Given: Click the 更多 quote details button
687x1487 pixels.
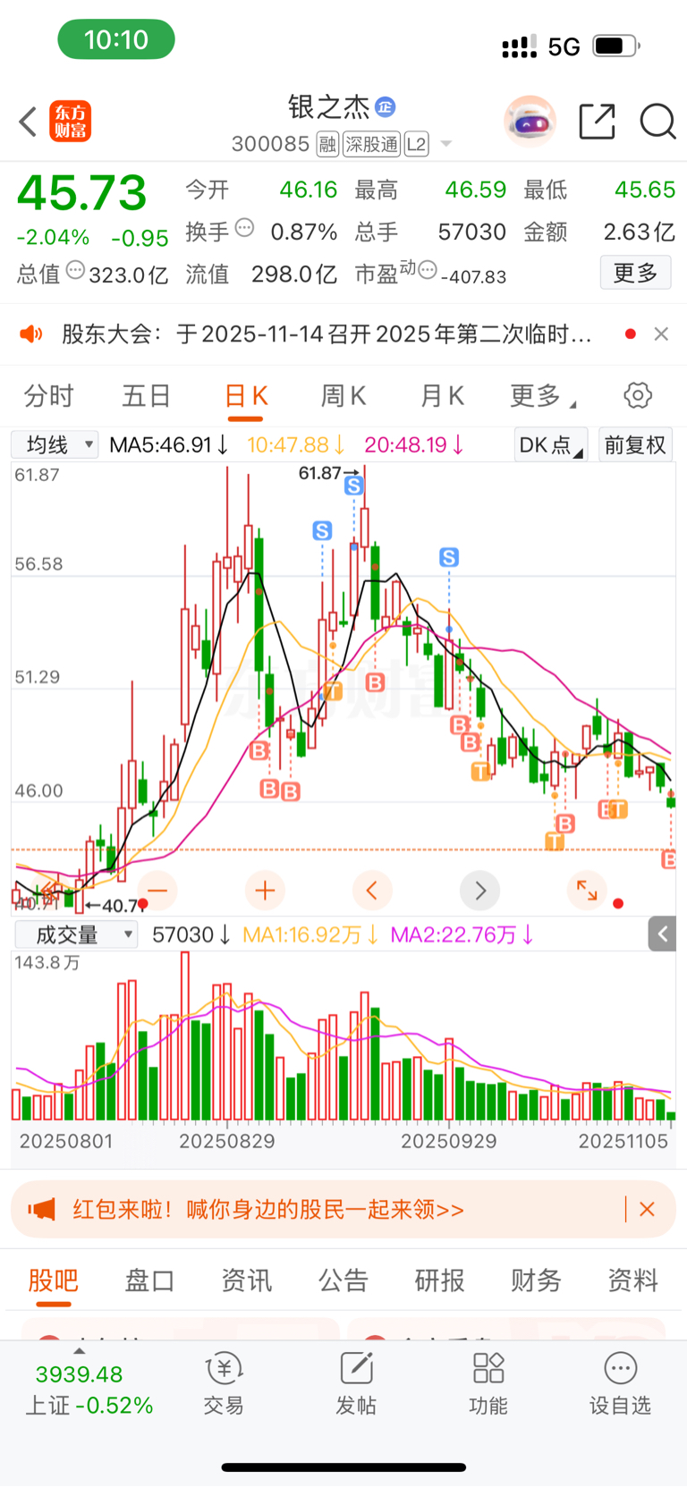Looking at the screenshot, I should click(x=635, y=273).
